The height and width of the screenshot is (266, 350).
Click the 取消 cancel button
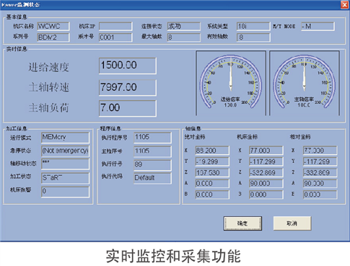[x=292, y=223]
